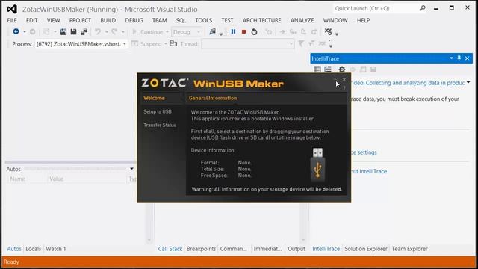The height and width of the screenshot is (269, 478).
Task: Open the SQL menu
Action: point(181,20)
